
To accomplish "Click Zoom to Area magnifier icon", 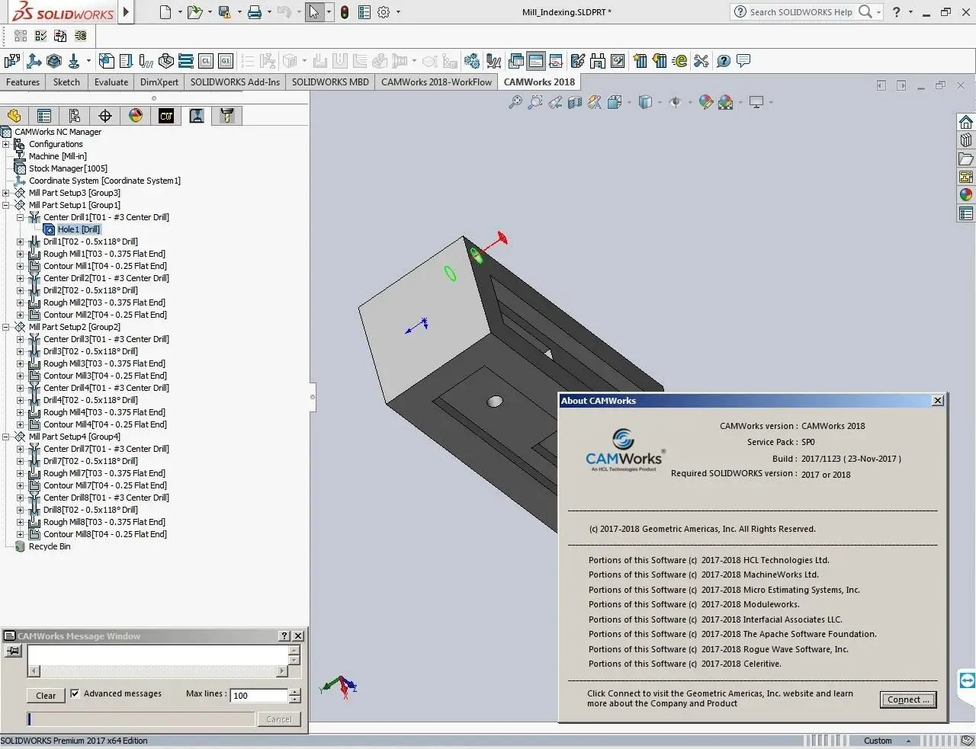I will [535, 102].
